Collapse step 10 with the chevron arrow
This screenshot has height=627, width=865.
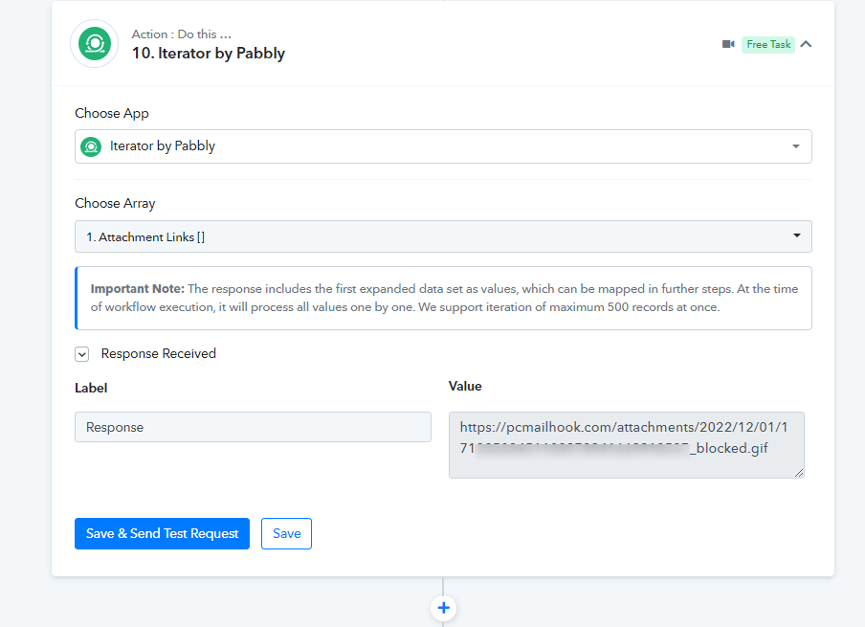(x=806, y=44)
